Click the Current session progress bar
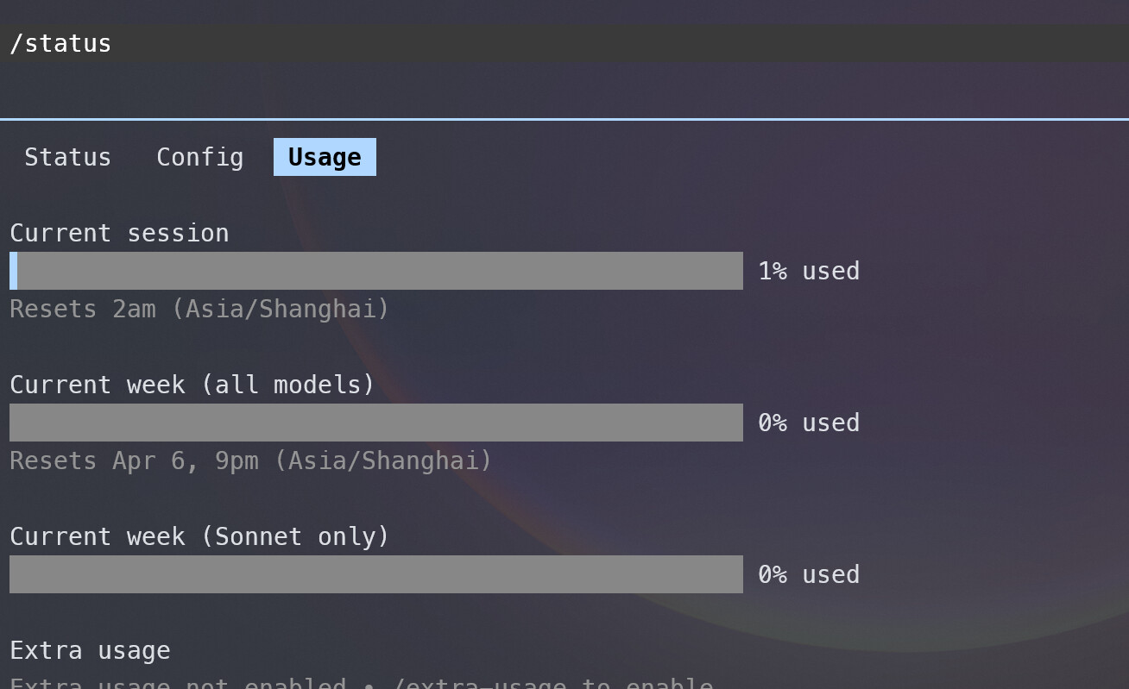1129x689 pixels. click(x=376, y=271)
